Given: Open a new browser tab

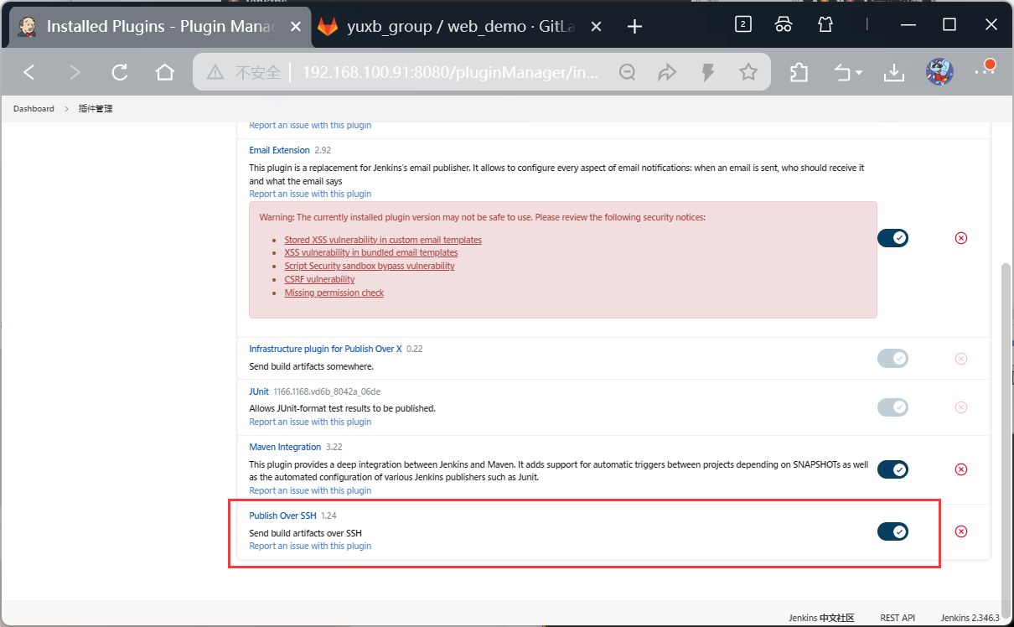Looking at the screenshot, I should click(x=634, y=27).
